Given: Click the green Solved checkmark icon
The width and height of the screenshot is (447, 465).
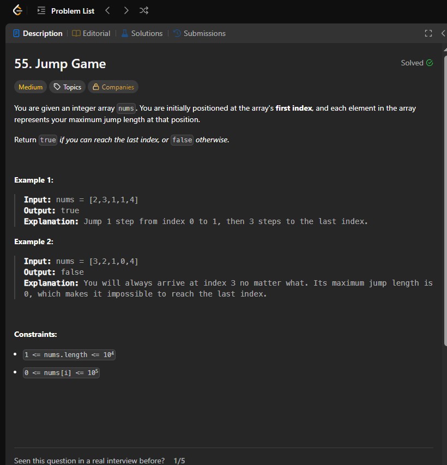Looking at the screenshot, I should (x=430, y=63).
